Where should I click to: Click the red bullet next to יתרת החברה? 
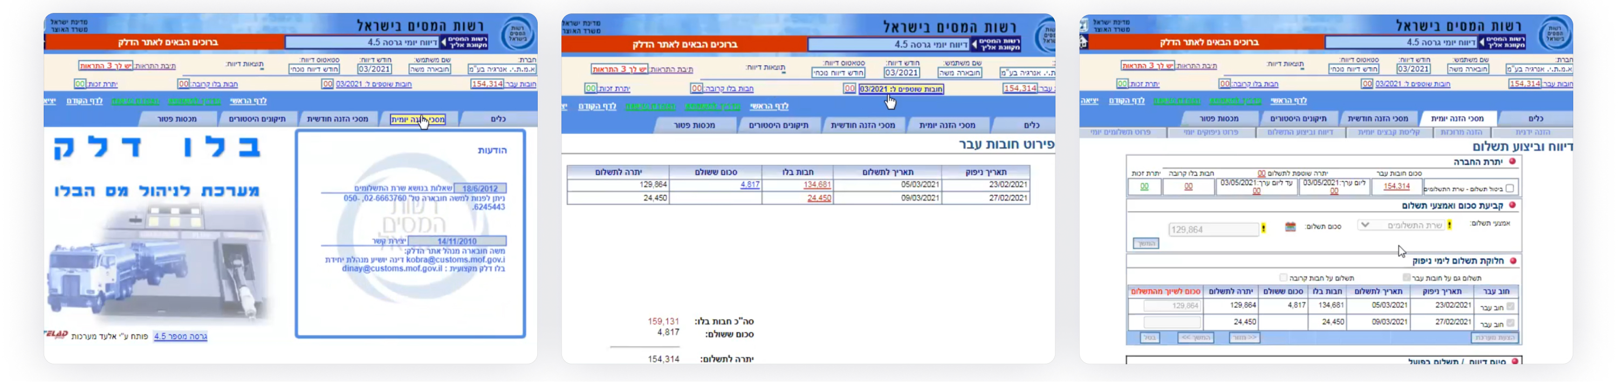pyautogui.click(x=1512, y=162)
